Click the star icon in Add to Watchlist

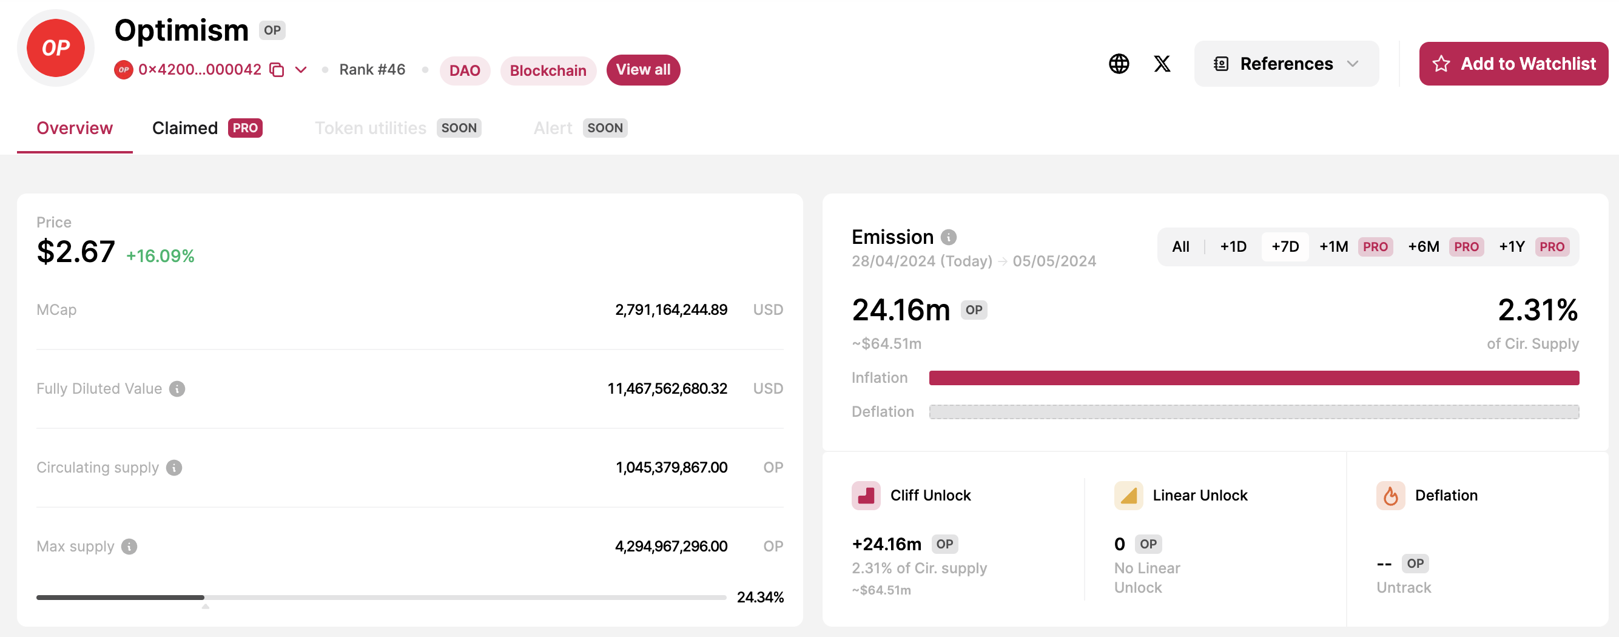click(x=1441, y=64)
